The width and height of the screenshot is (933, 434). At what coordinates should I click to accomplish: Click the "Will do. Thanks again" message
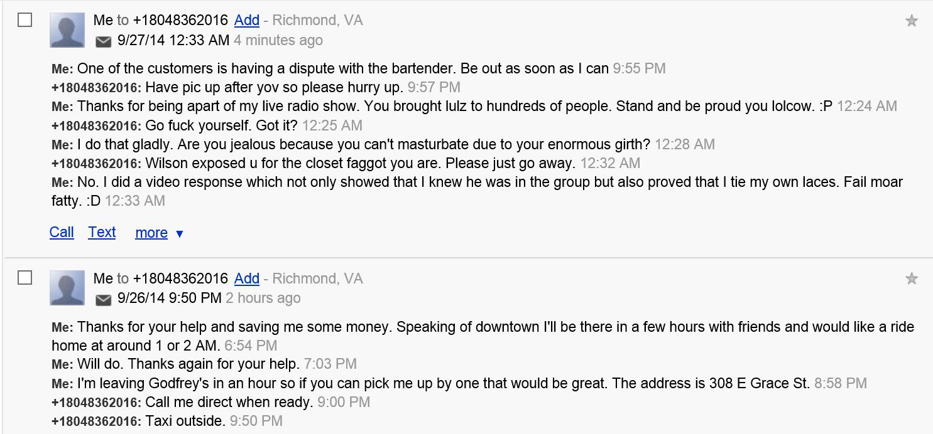tap(188, 364)
